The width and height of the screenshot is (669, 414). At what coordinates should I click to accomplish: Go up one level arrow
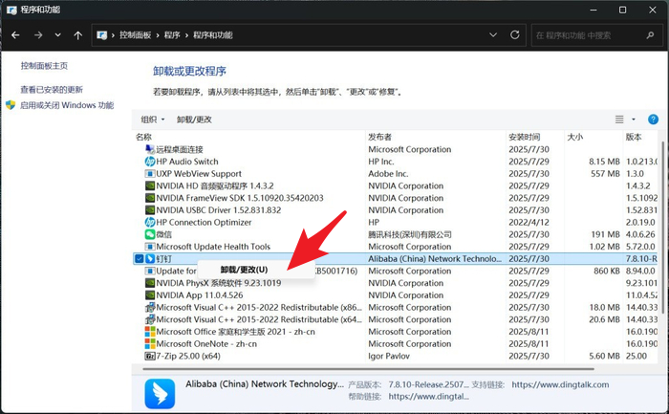pyautogui.click(x=77, y=35)
